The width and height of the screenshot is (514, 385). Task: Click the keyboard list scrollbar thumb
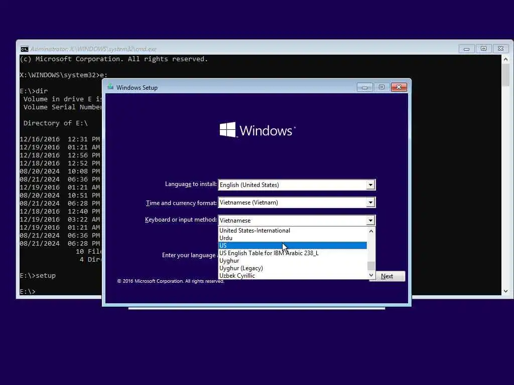pos(371,266)
